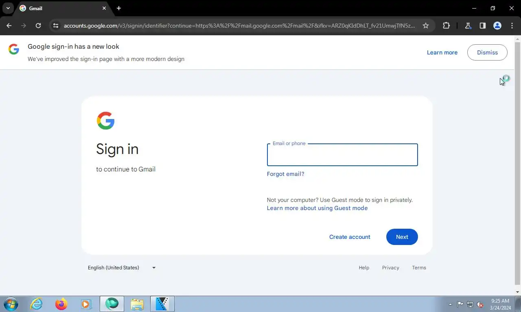
Task: Open Learn more about using Guest mode
Action: 317,208
